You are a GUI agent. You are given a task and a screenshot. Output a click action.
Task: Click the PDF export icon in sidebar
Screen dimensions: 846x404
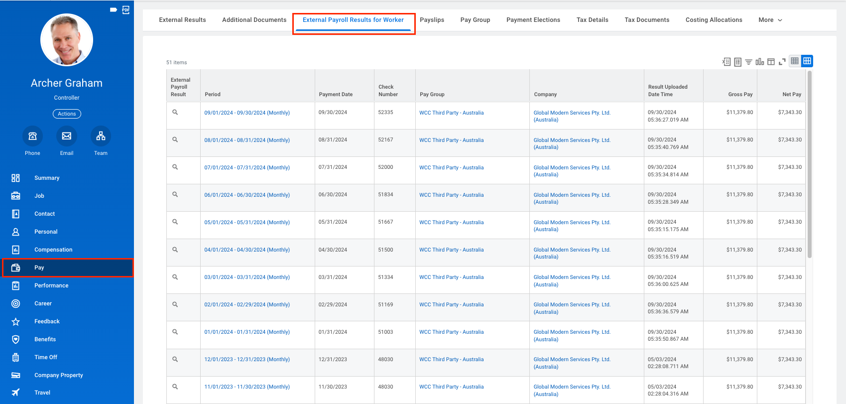coord(126,9)
